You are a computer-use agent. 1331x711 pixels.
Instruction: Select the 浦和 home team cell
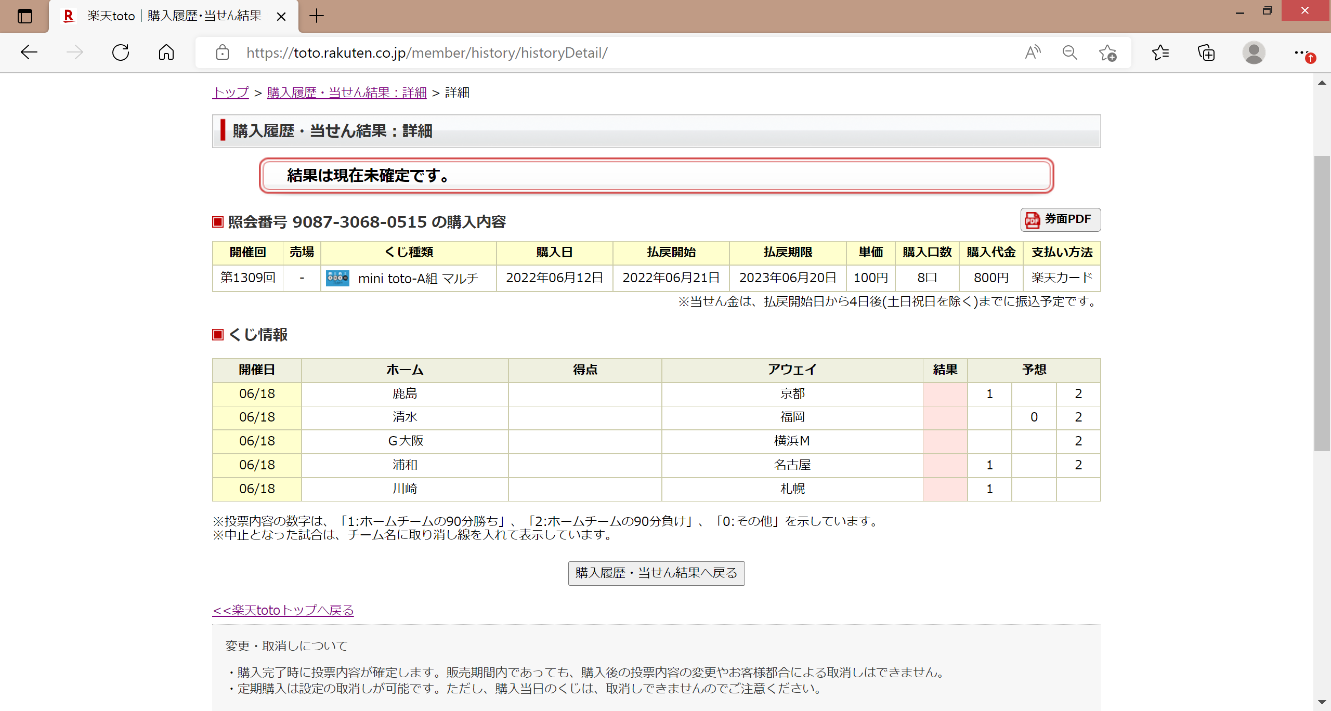404,465
